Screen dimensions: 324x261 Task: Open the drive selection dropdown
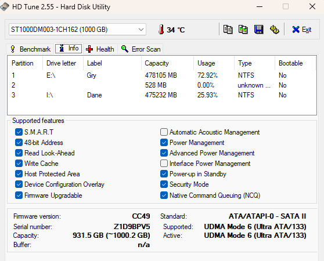pos(77,30)
